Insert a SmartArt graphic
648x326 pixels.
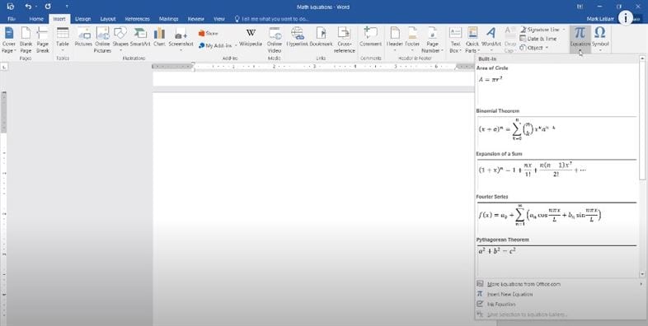140,37
